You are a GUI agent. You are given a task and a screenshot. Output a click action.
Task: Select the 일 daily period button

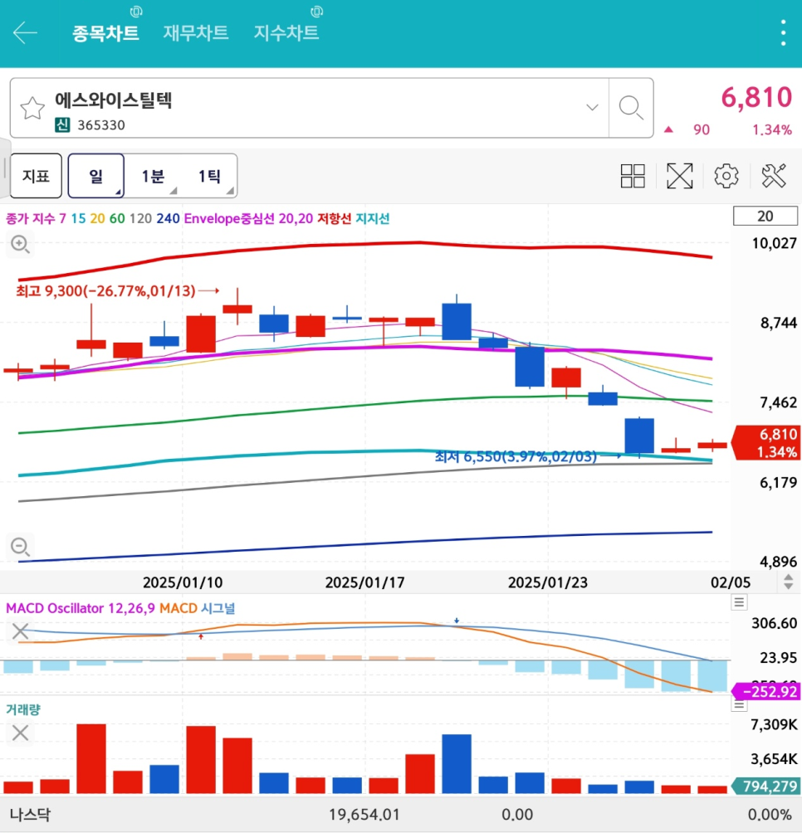tap(95, 176)
